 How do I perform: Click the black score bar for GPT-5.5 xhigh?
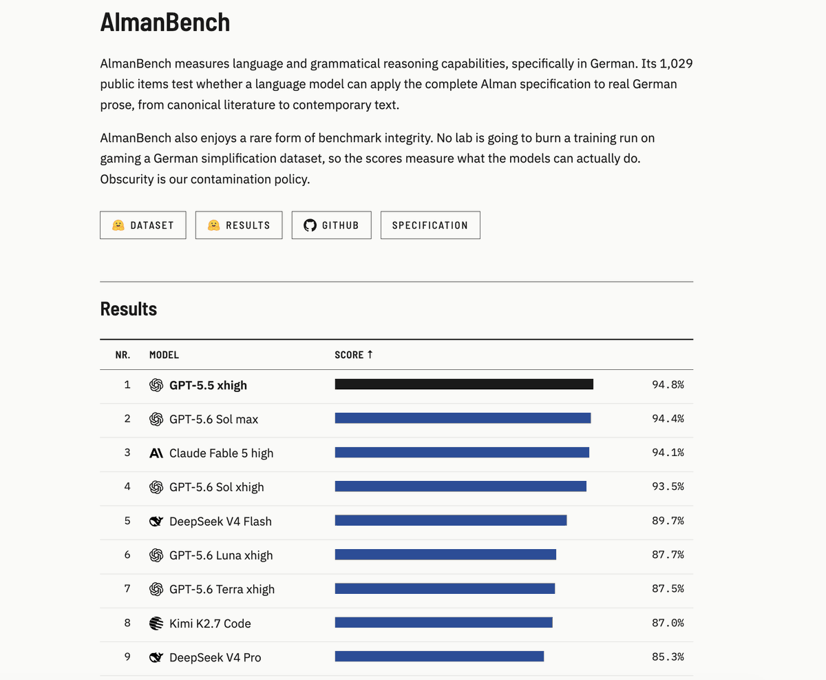coord(464,384)
